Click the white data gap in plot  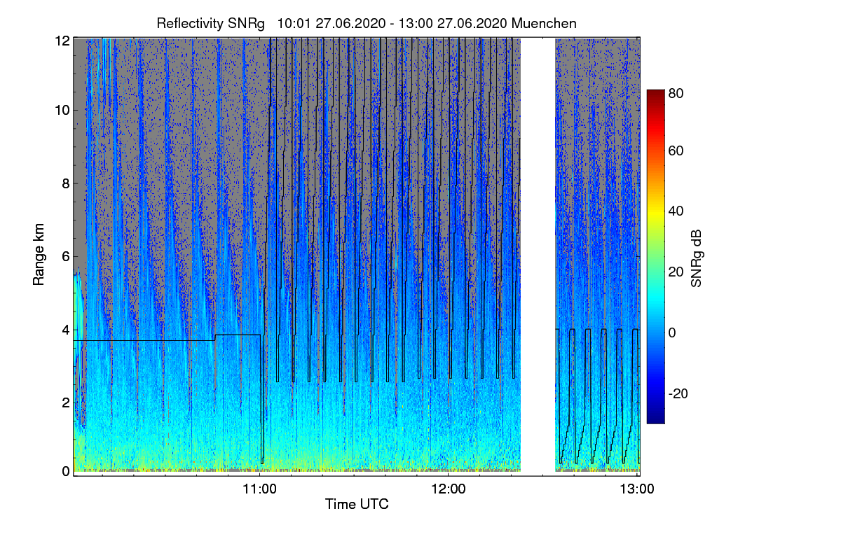(x=538, y=255)
